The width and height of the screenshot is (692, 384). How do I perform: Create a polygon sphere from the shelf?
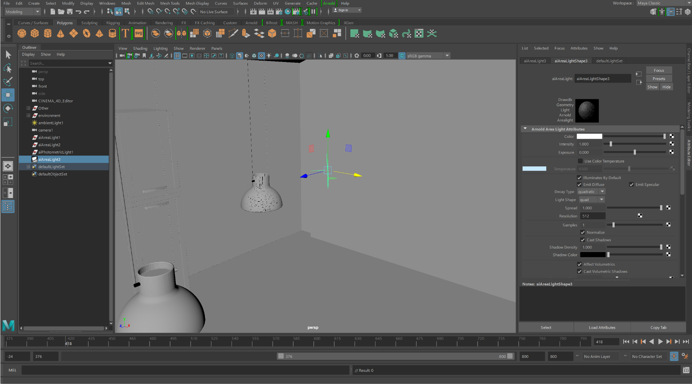[x=22, y=33]
